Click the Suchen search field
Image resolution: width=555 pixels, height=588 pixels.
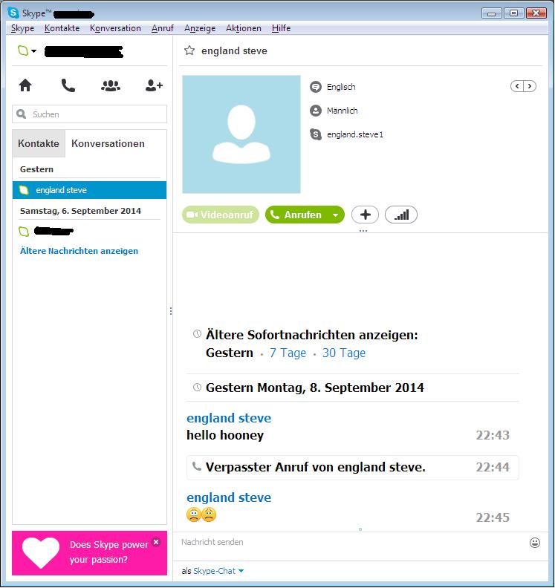[89, 114]
